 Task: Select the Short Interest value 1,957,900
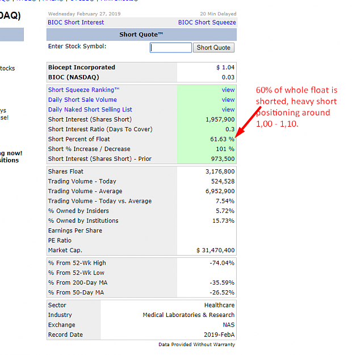click(x=220, y=119)
